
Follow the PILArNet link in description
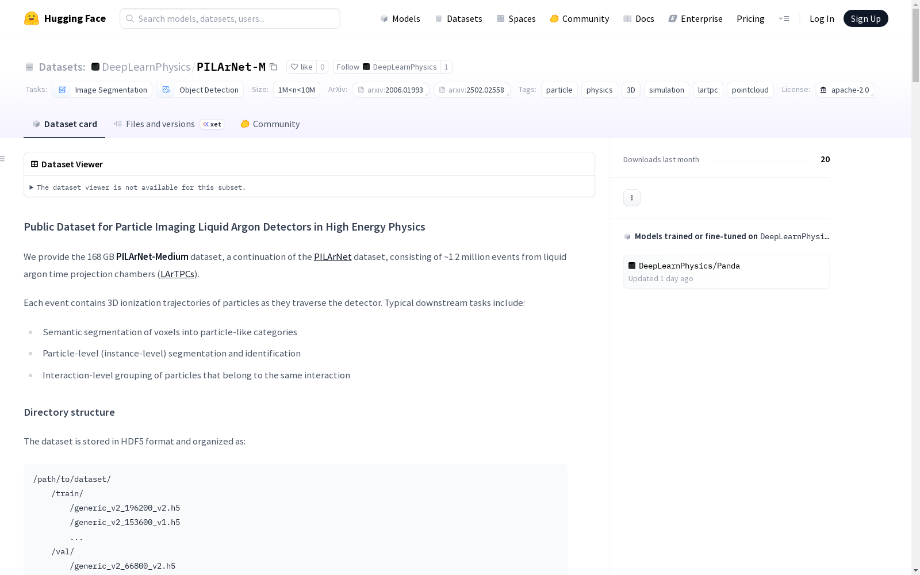(332, 257)
